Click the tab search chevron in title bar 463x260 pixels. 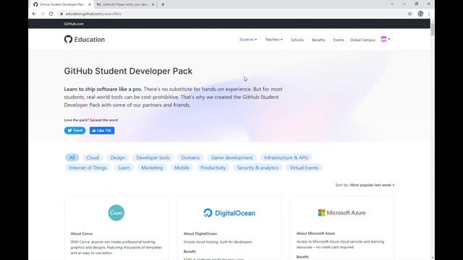click(x=392, y=4)
